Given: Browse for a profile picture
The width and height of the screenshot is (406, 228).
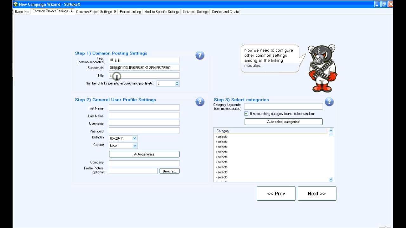Looking at the screenshot, I should pyautogui.click(x=169, y=171).
